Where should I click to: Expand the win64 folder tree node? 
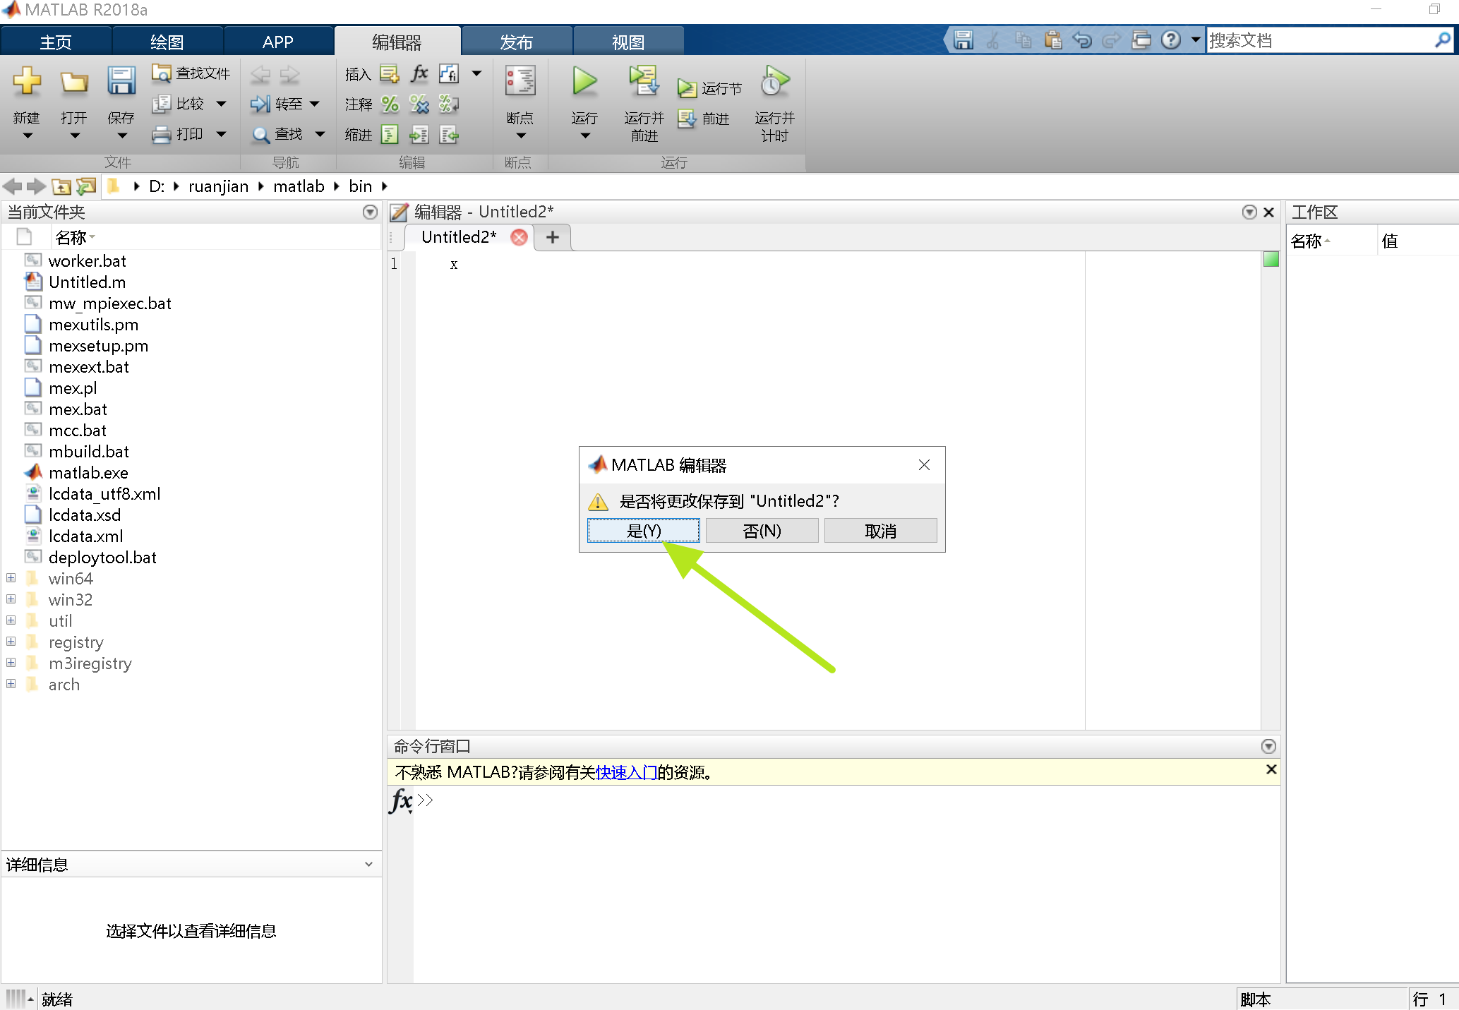pyautogui.click(x=11, y=578)
